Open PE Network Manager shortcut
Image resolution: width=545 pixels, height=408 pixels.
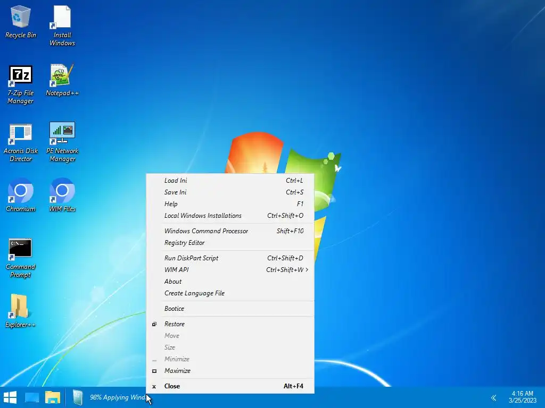click(x=62, y=142)
